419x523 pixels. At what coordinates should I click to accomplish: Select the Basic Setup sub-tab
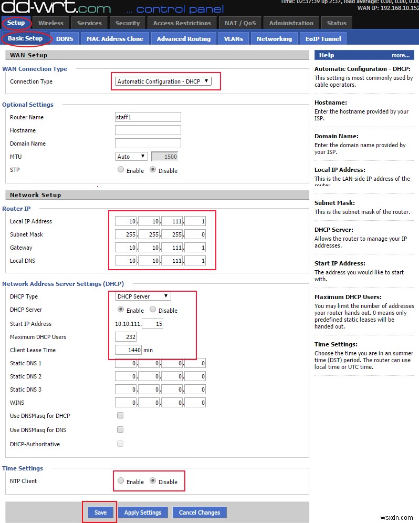[25, 39]
